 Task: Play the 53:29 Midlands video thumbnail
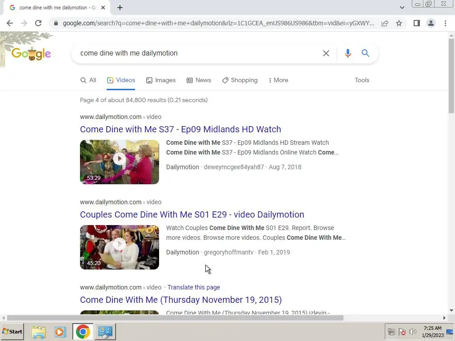[x=120, y=162]
